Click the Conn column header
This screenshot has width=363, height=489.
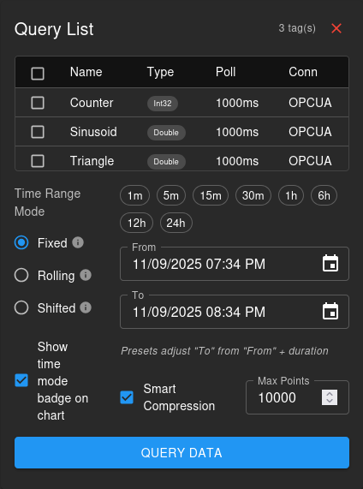(303, 72)
